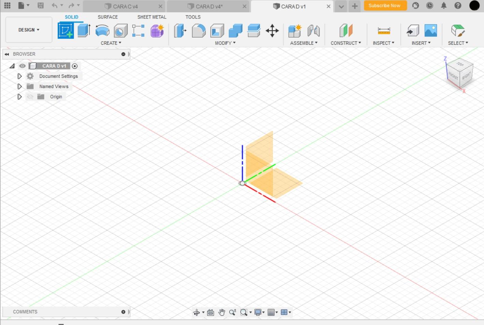Open the CREATE dropdown menu
Image resolution: width=484 pixels, height=325 pixels.
[x=111, y=43]
